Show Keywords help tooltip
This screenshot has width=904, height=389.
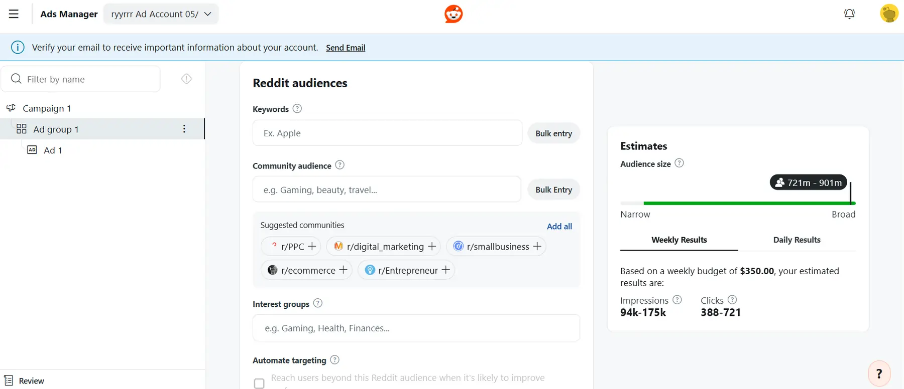[x=297, y=108]
